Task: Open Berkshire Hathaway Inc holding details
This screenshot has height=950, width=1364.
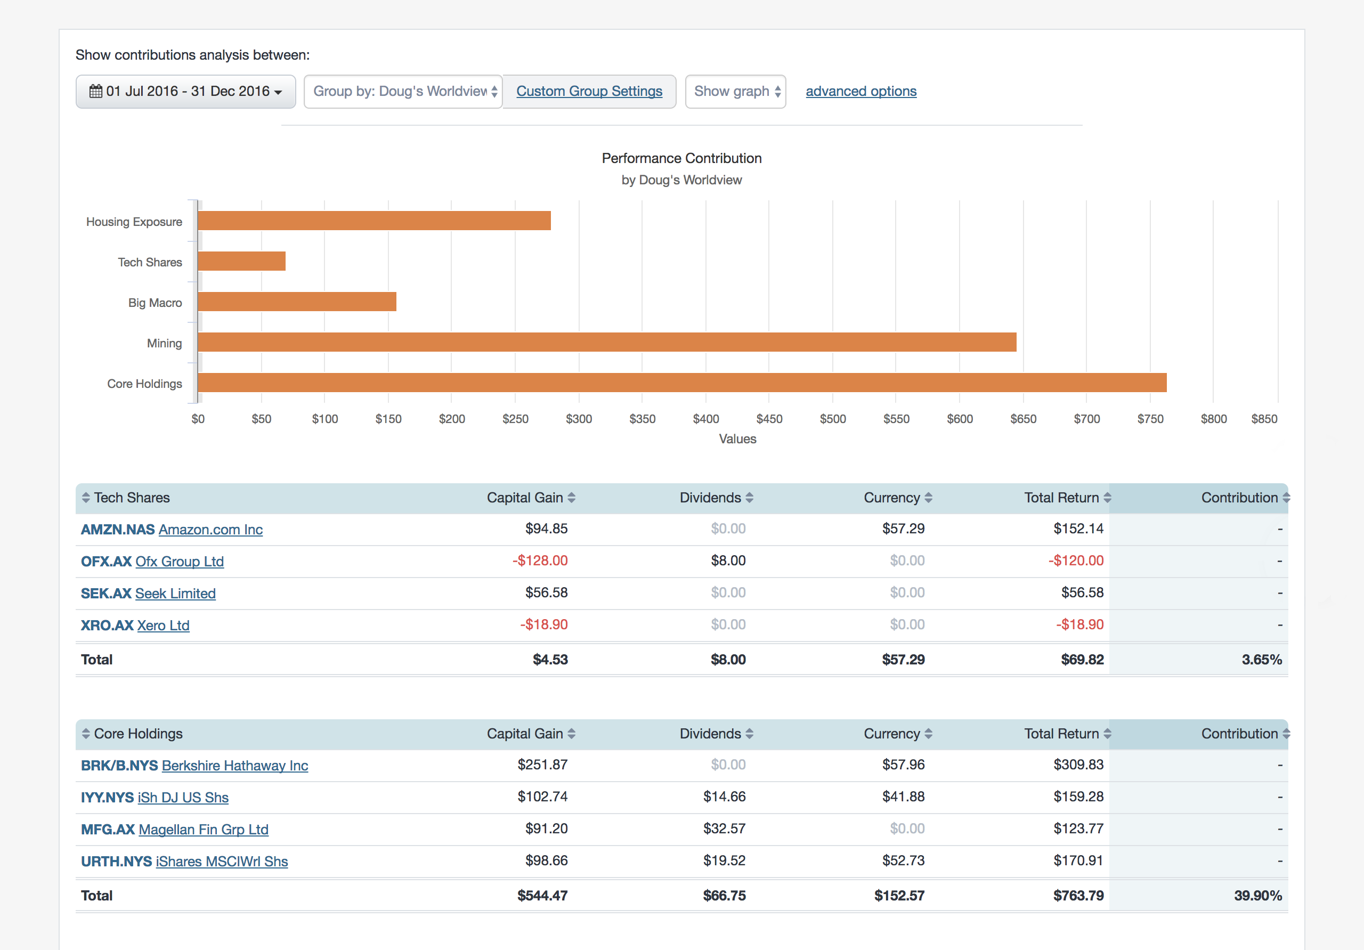Action: pyautogui.click(x=234, y=765)
